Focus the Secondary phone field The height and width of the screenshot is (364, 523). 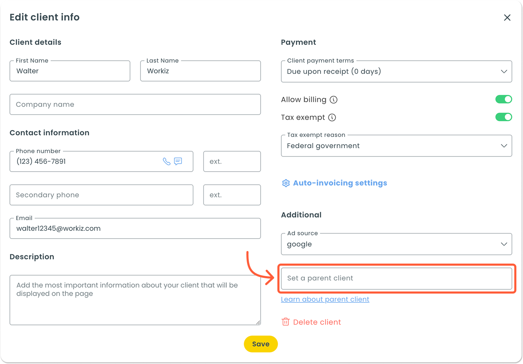coord(101,195)
